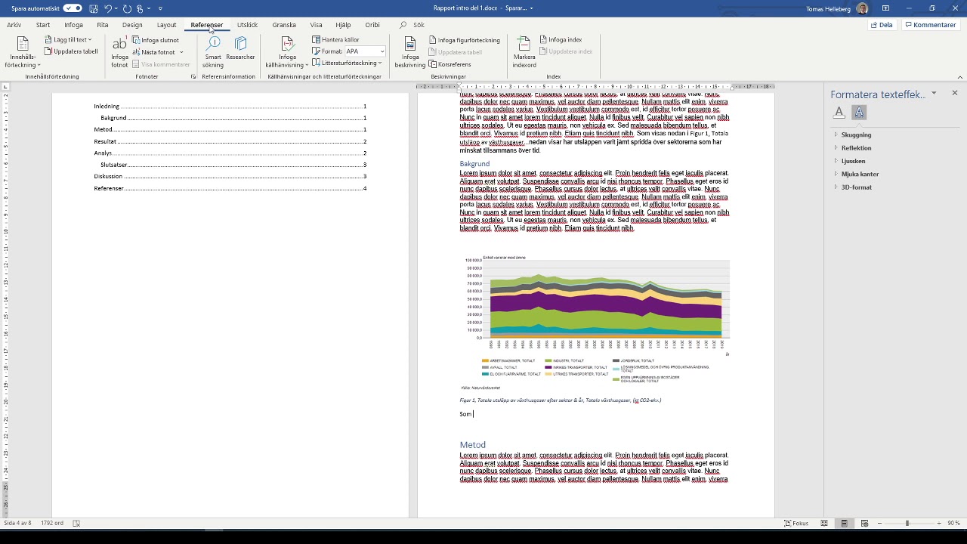The image size is (967, 544).
Task: Select the Textfyllning och kontur icon in the pane
Action: 839,112
